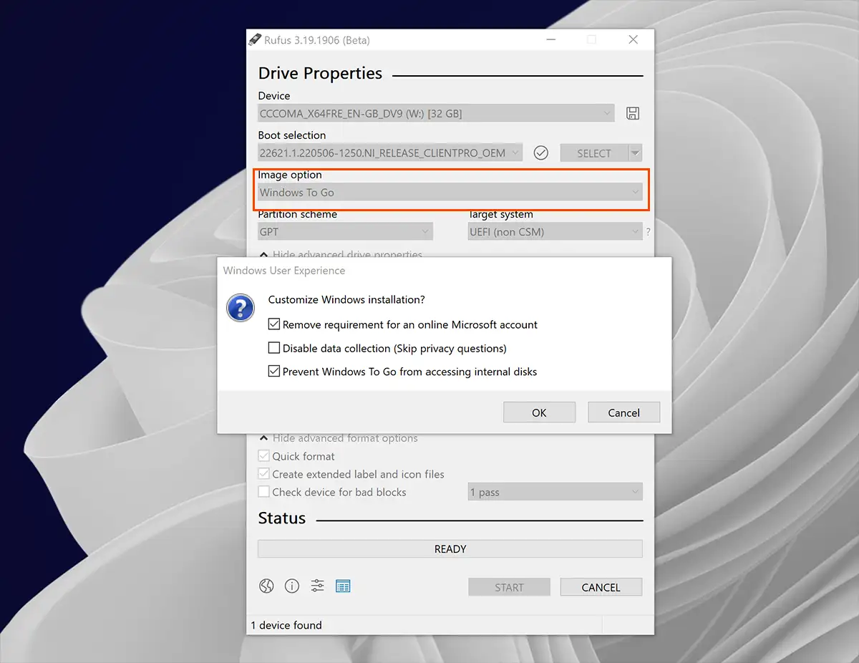Minimize the Rufus window

point(550,40)
